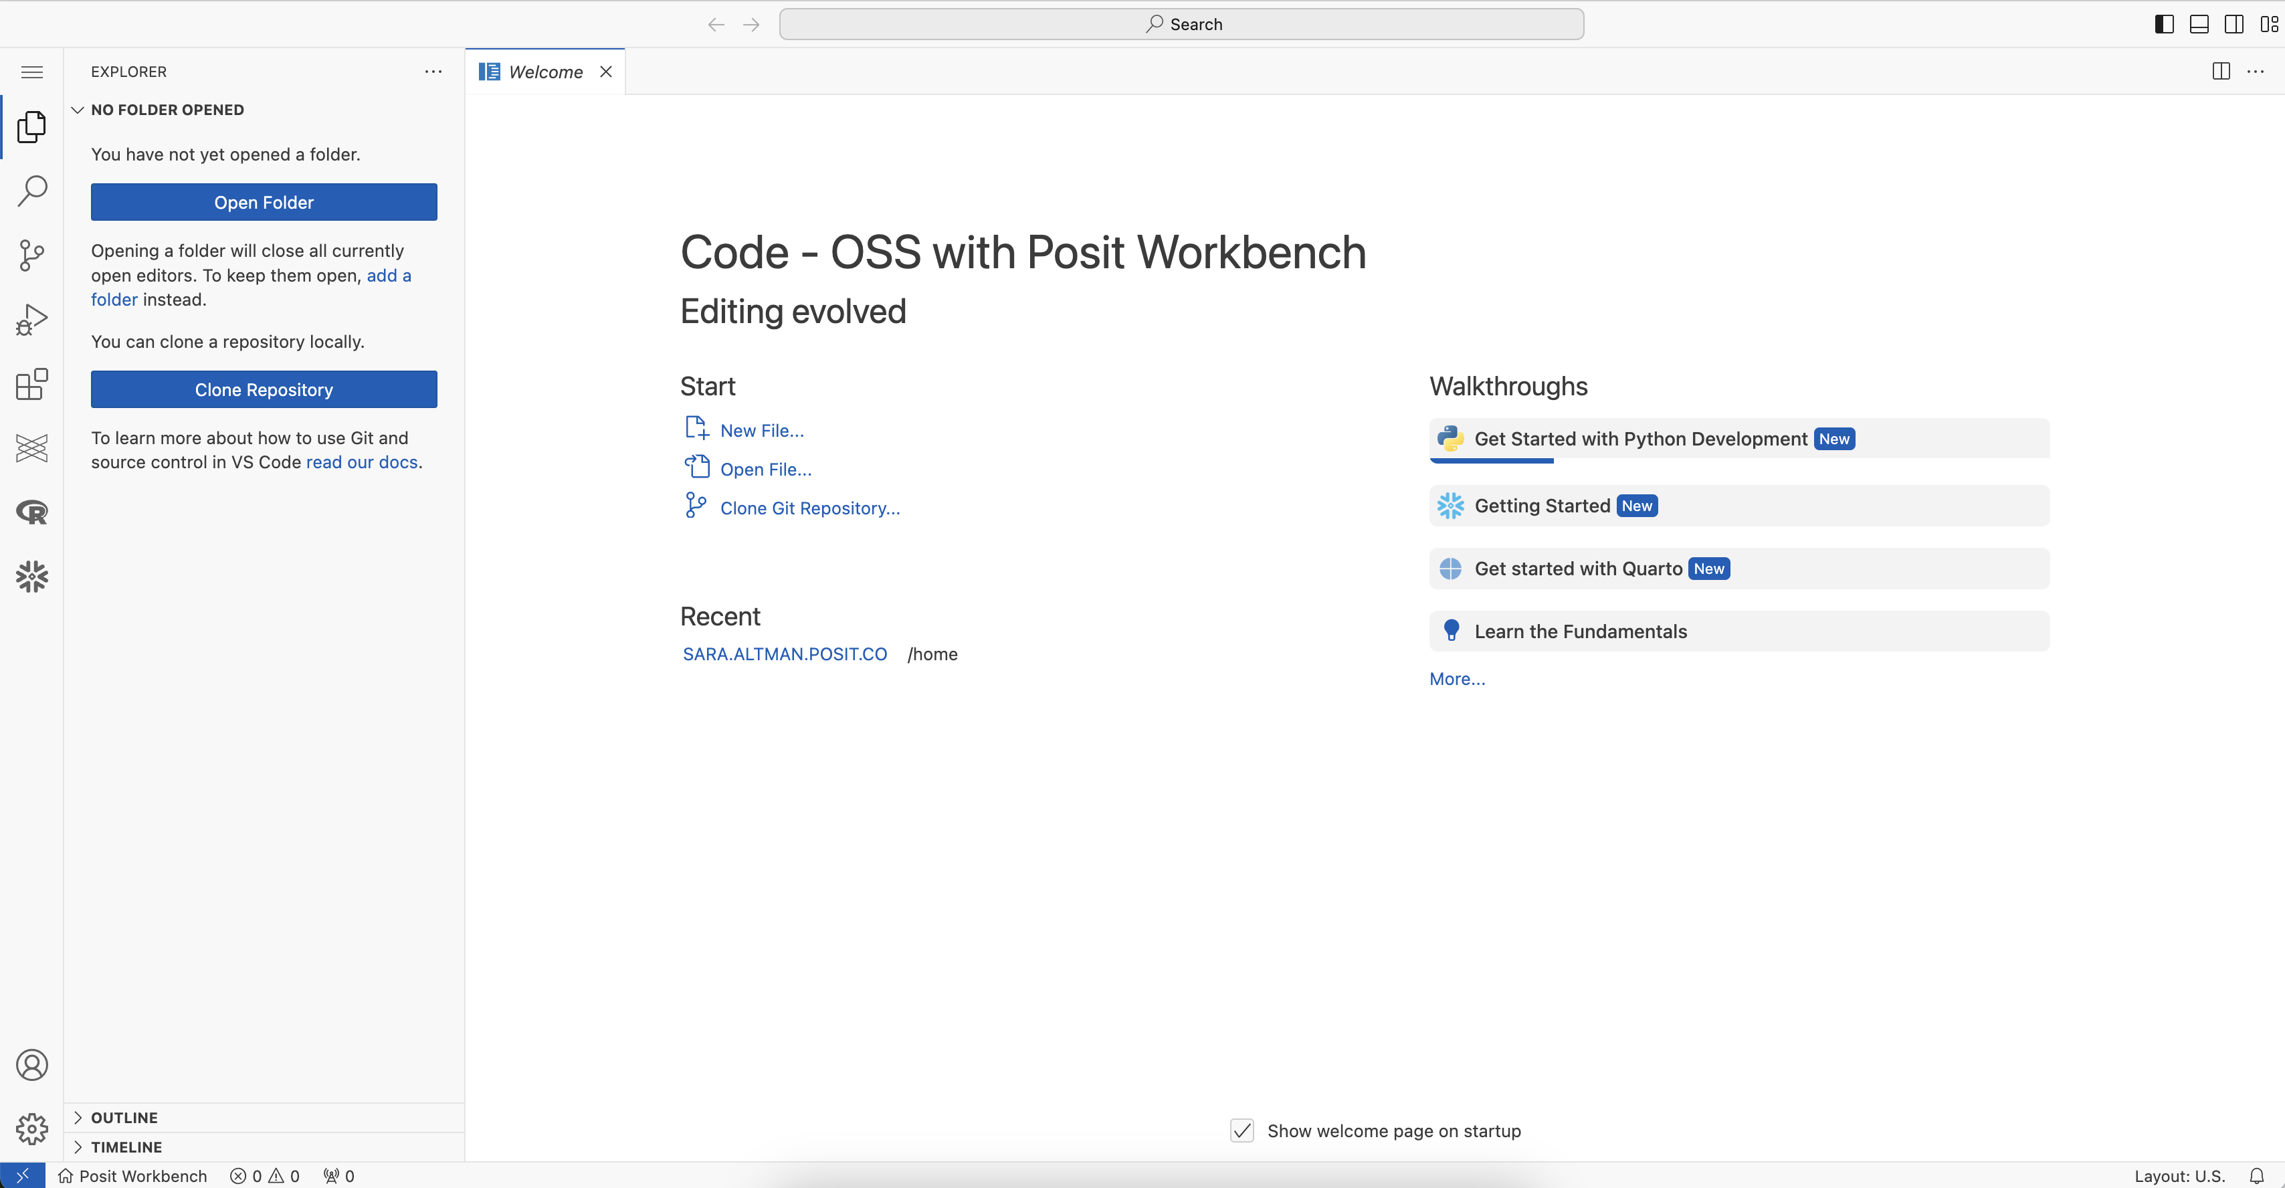Open the Explorer view in activity bar
The image size is (2285, 1188).
click(x=32, y=127)
